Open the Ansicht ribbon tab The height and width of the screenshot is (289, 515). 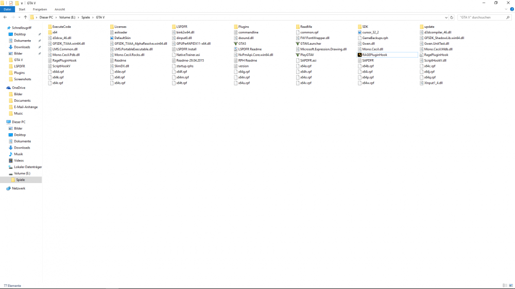(x=60, y=9)
